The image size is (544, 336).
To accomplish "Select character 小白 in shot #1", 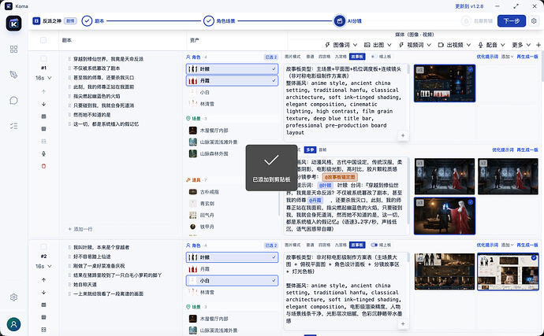I will click(x=232, y=93).
